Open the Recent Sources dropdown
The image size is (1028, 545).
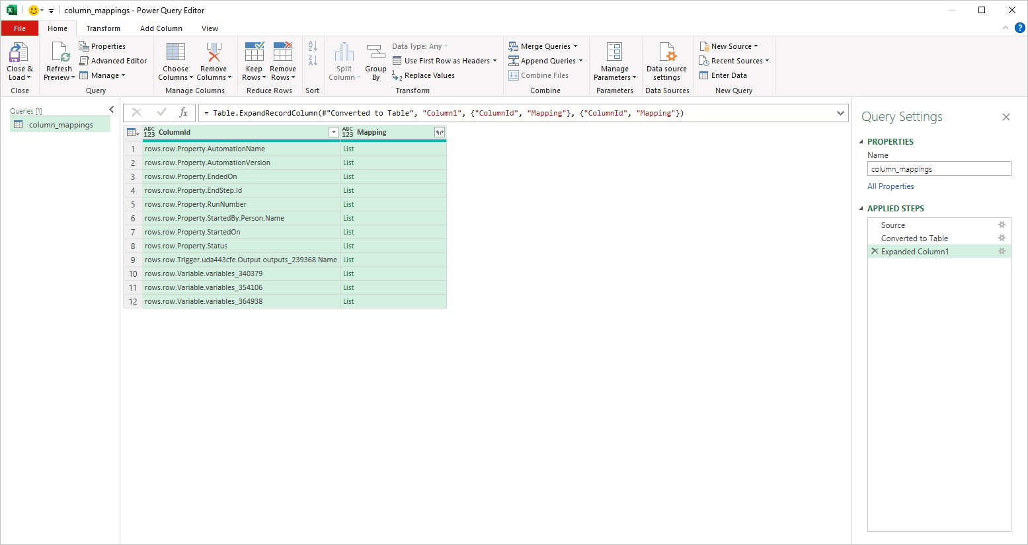[x=734, y=61]
